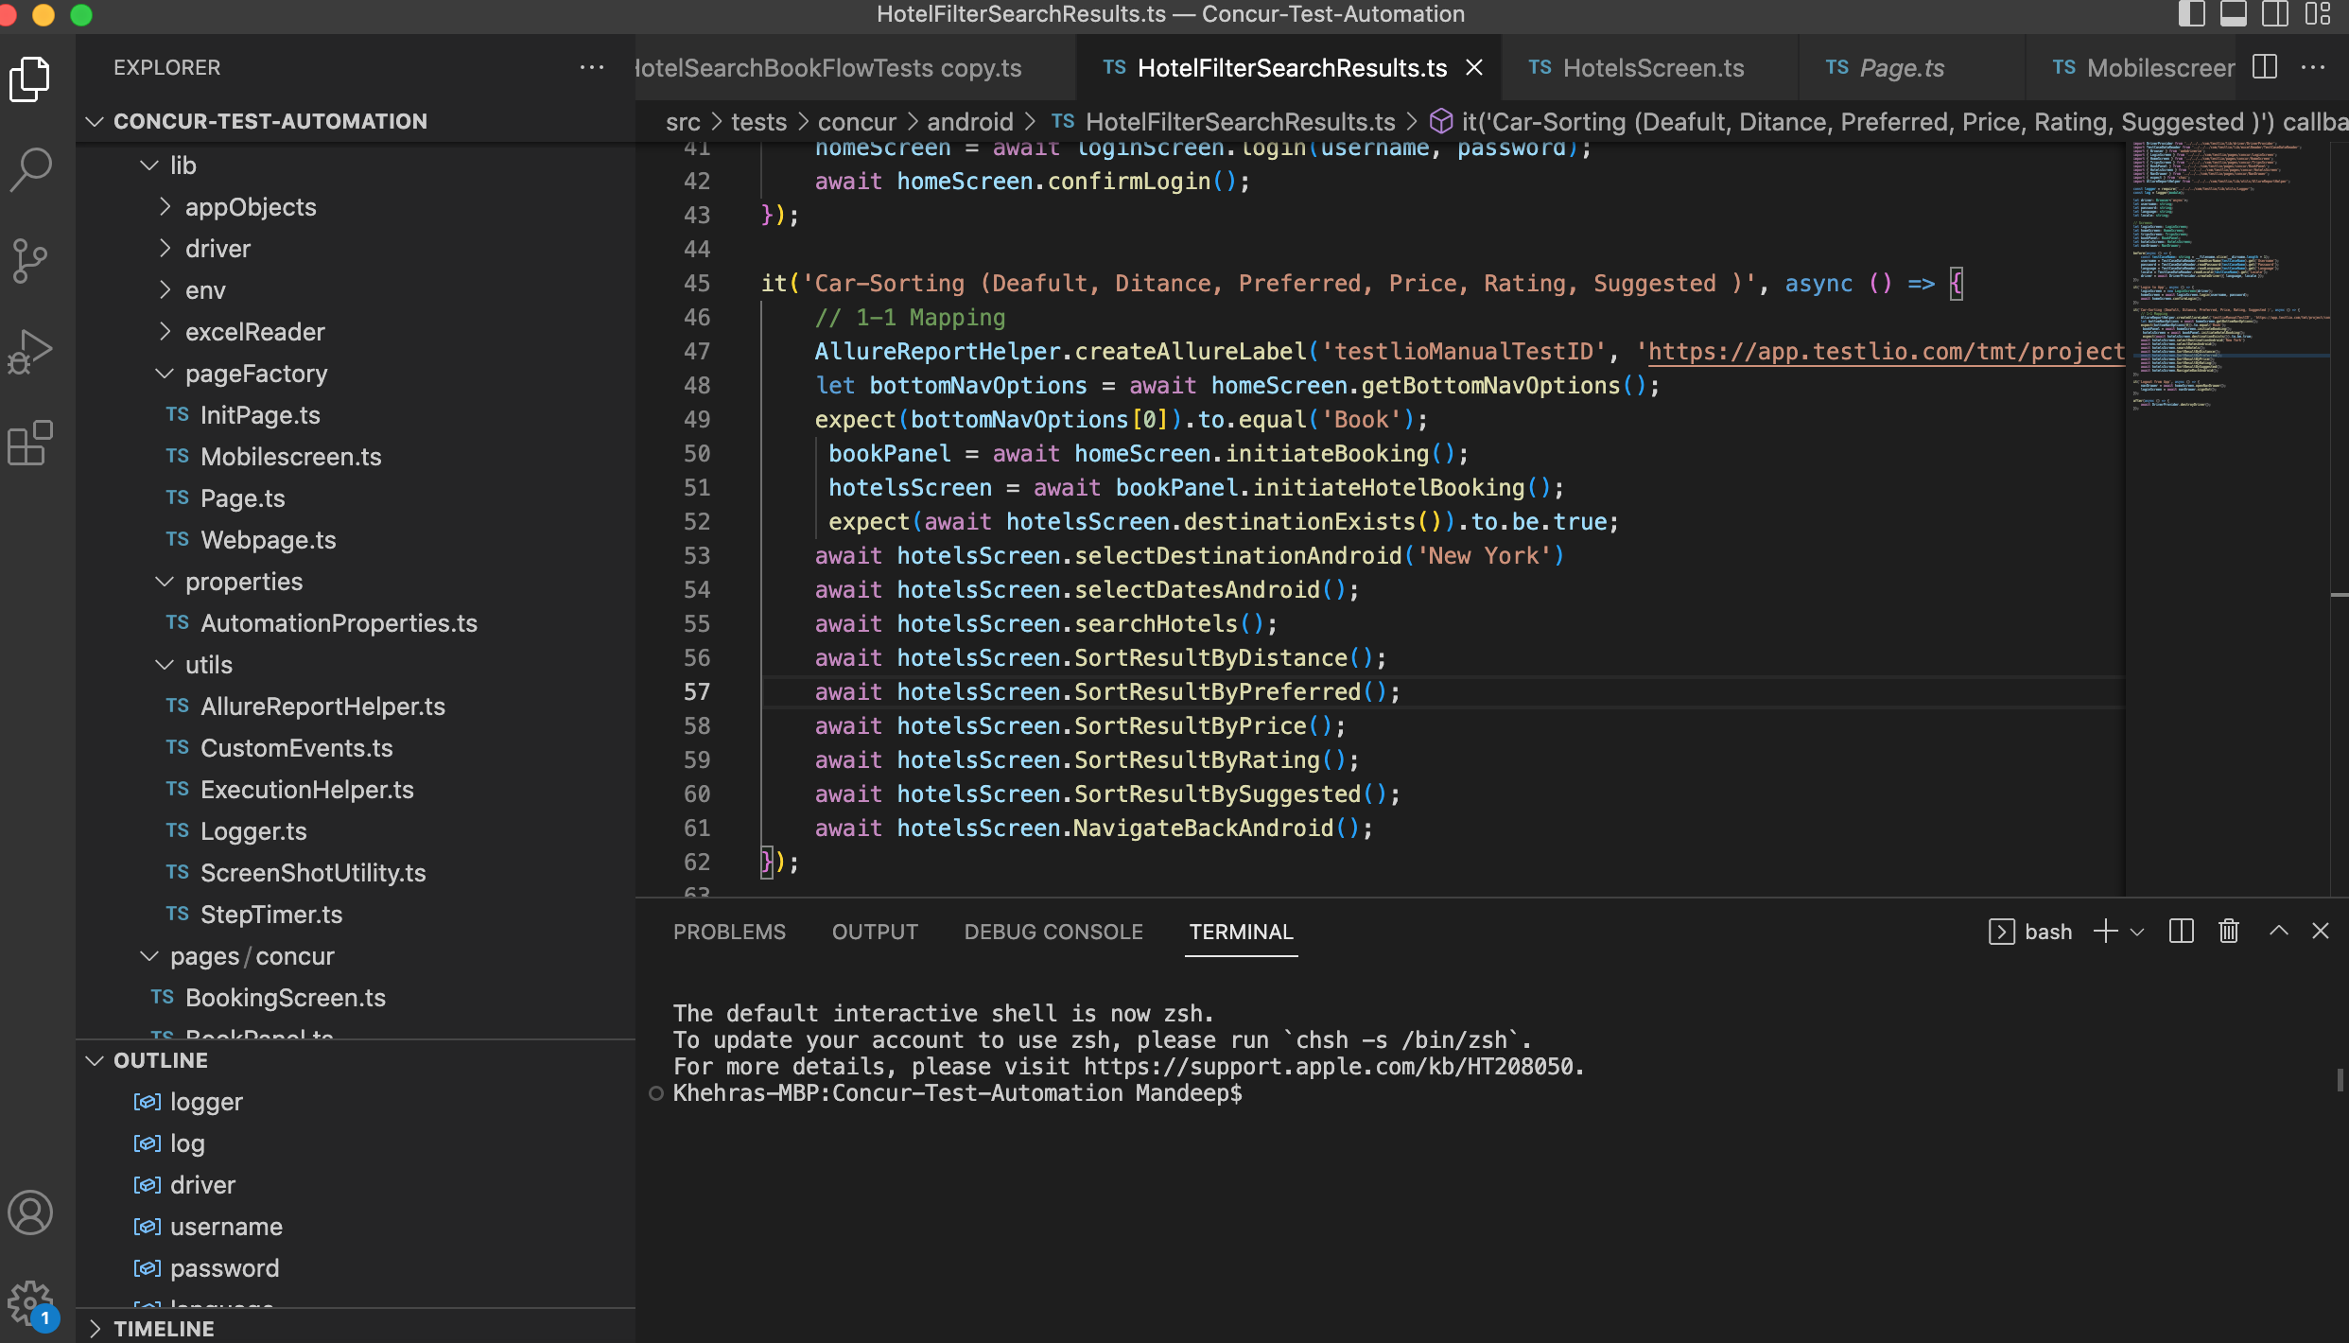Toggle secondary sidebar in title bar
The height and width of the screenshot is (1343, 2349).
(x=2274, y=14)
